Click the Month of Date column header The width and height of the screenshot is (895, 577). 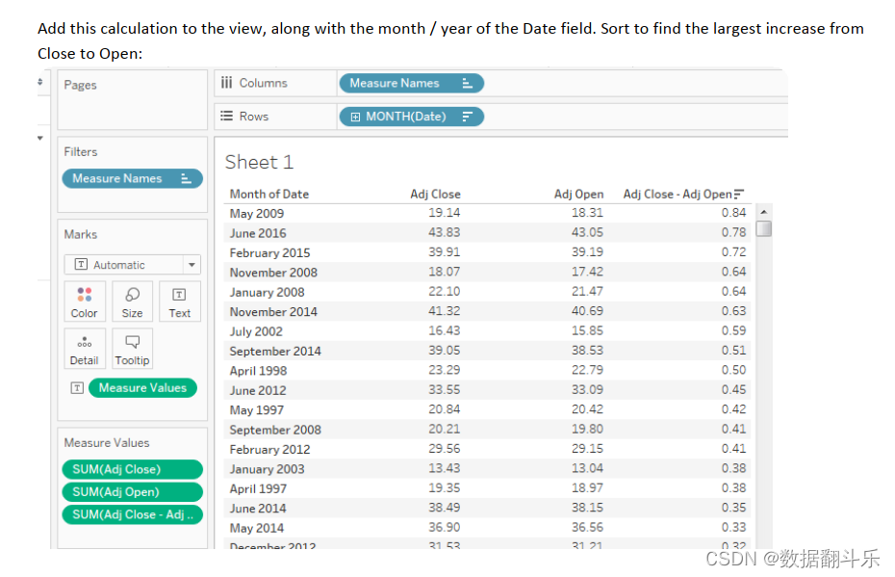[268, 195]
